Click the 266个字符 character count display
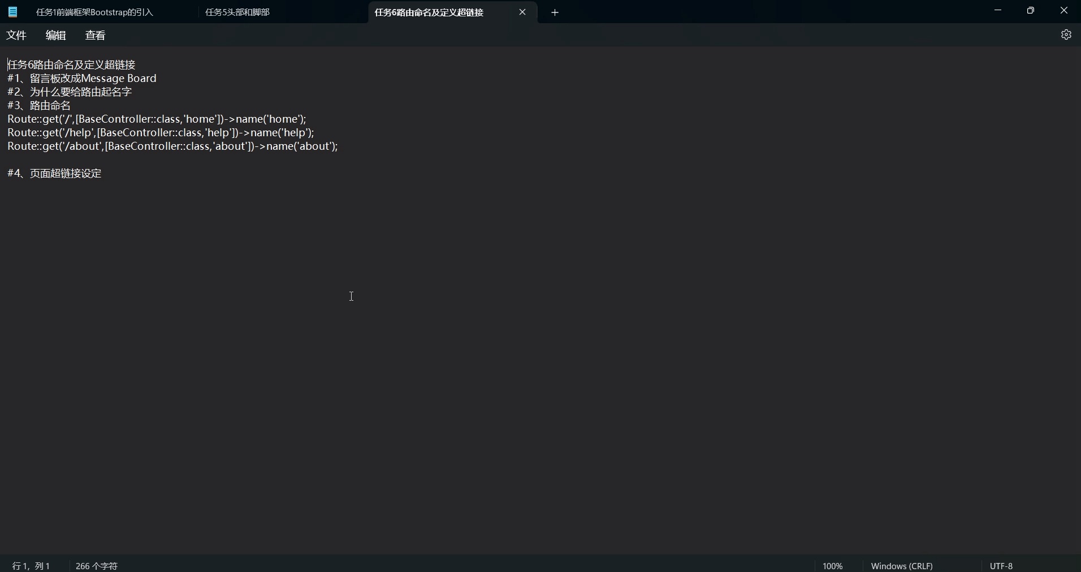1081x572 pixels. click(x=96, y=565)
